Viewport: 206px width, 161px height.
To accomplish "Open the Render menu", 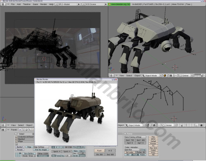I will 44,4.
